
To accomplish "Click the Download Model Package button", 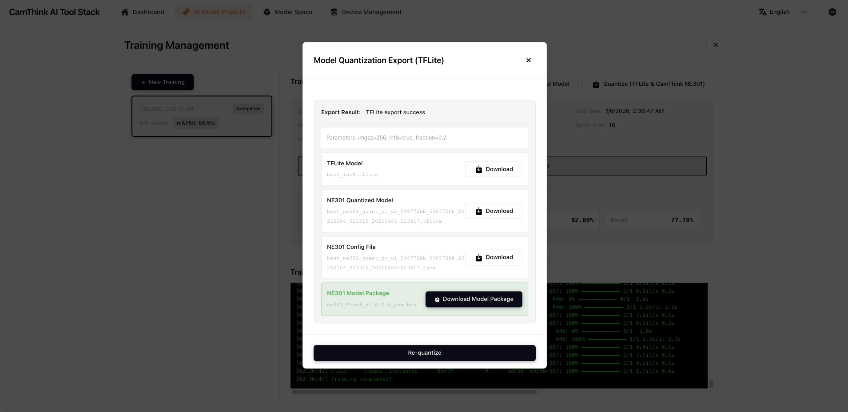I will (474, 299).
